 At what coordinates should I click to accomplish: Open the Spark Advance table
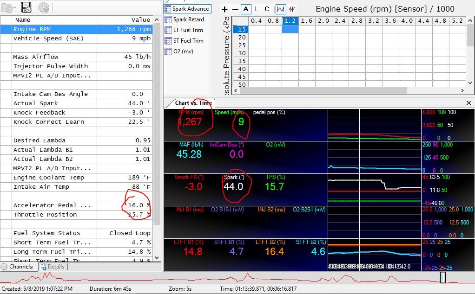tap(187, 9)
